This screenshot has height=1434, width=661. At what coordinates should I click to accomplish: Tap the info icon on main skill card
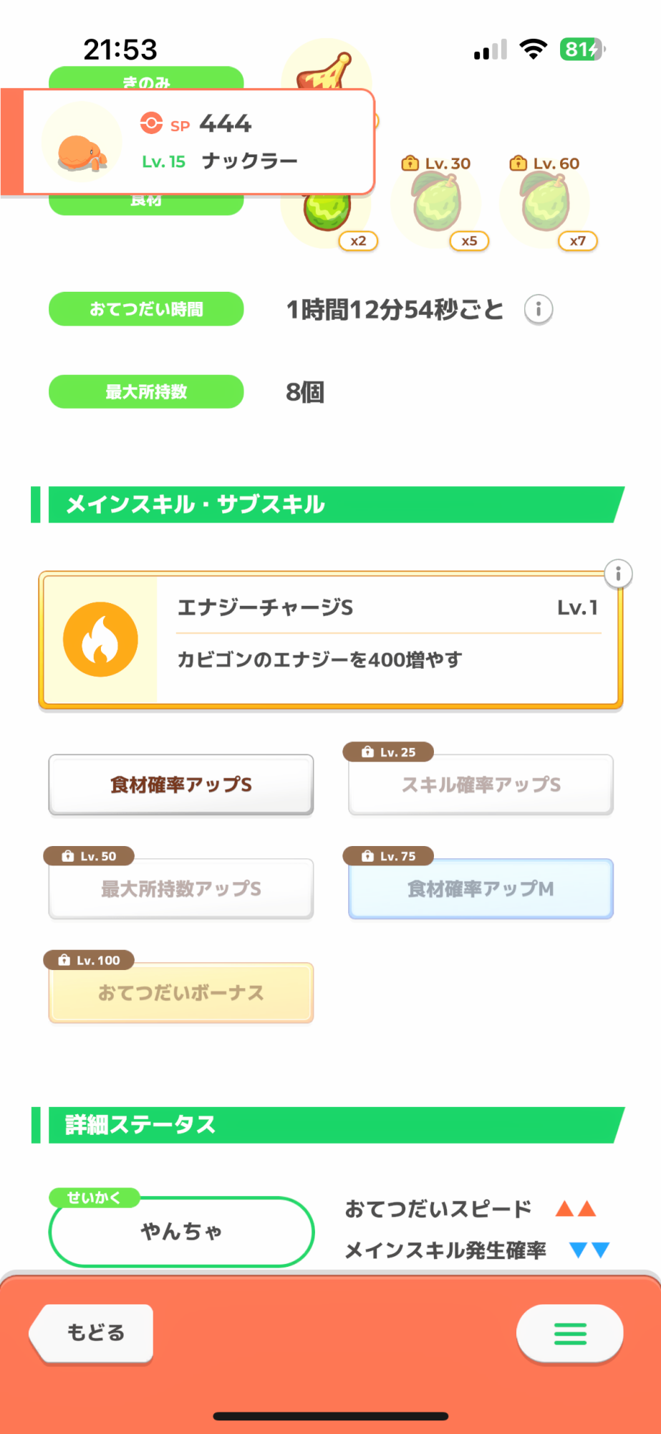tap(618, 574)
